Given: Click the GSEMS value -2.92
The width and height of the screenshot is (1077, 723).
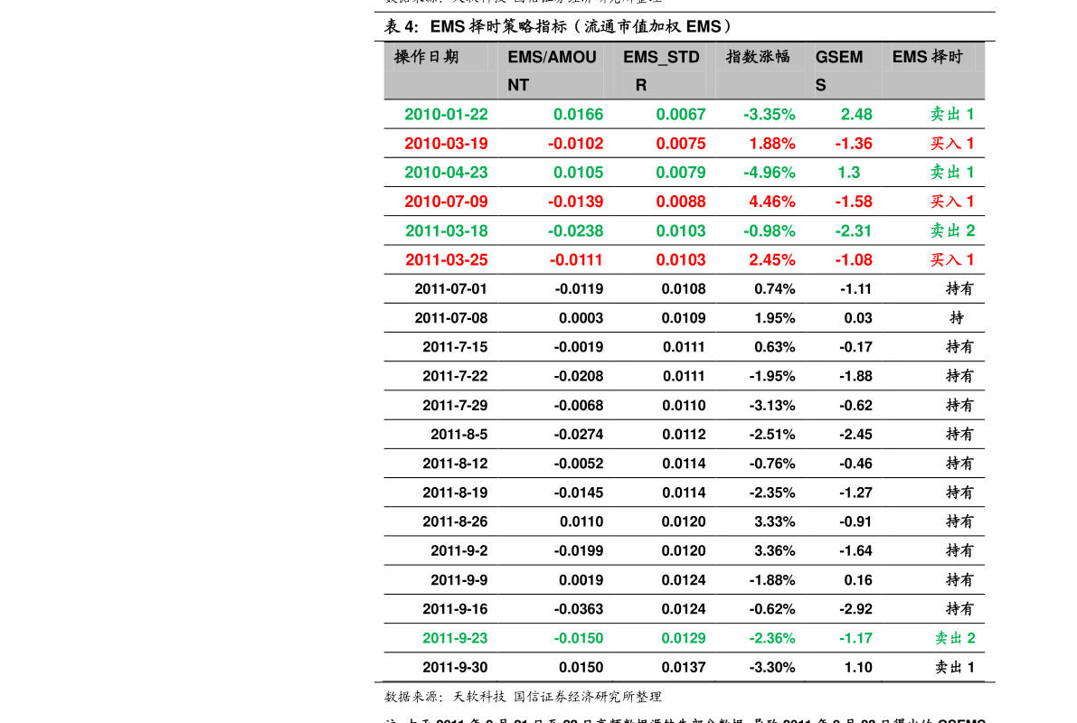Looking at the screenshot, I should 855,609.
